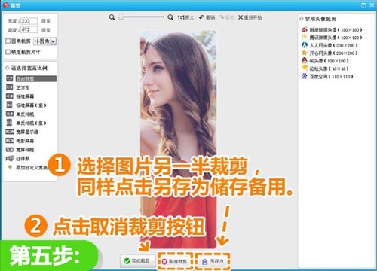The height and width of the screenshot is (271, 377).
Task: Choose 百度空间 (110×110) avatar preset
Action: (327, 76)
